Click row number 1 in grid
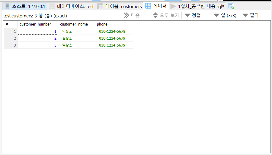The height and width of the screenshot is (155, 272). point(11,31)
